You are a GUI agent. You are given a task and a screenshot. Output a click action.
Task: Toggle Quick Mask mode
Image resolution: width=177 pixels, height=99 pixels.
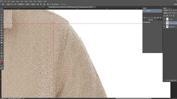pos(2,66)
